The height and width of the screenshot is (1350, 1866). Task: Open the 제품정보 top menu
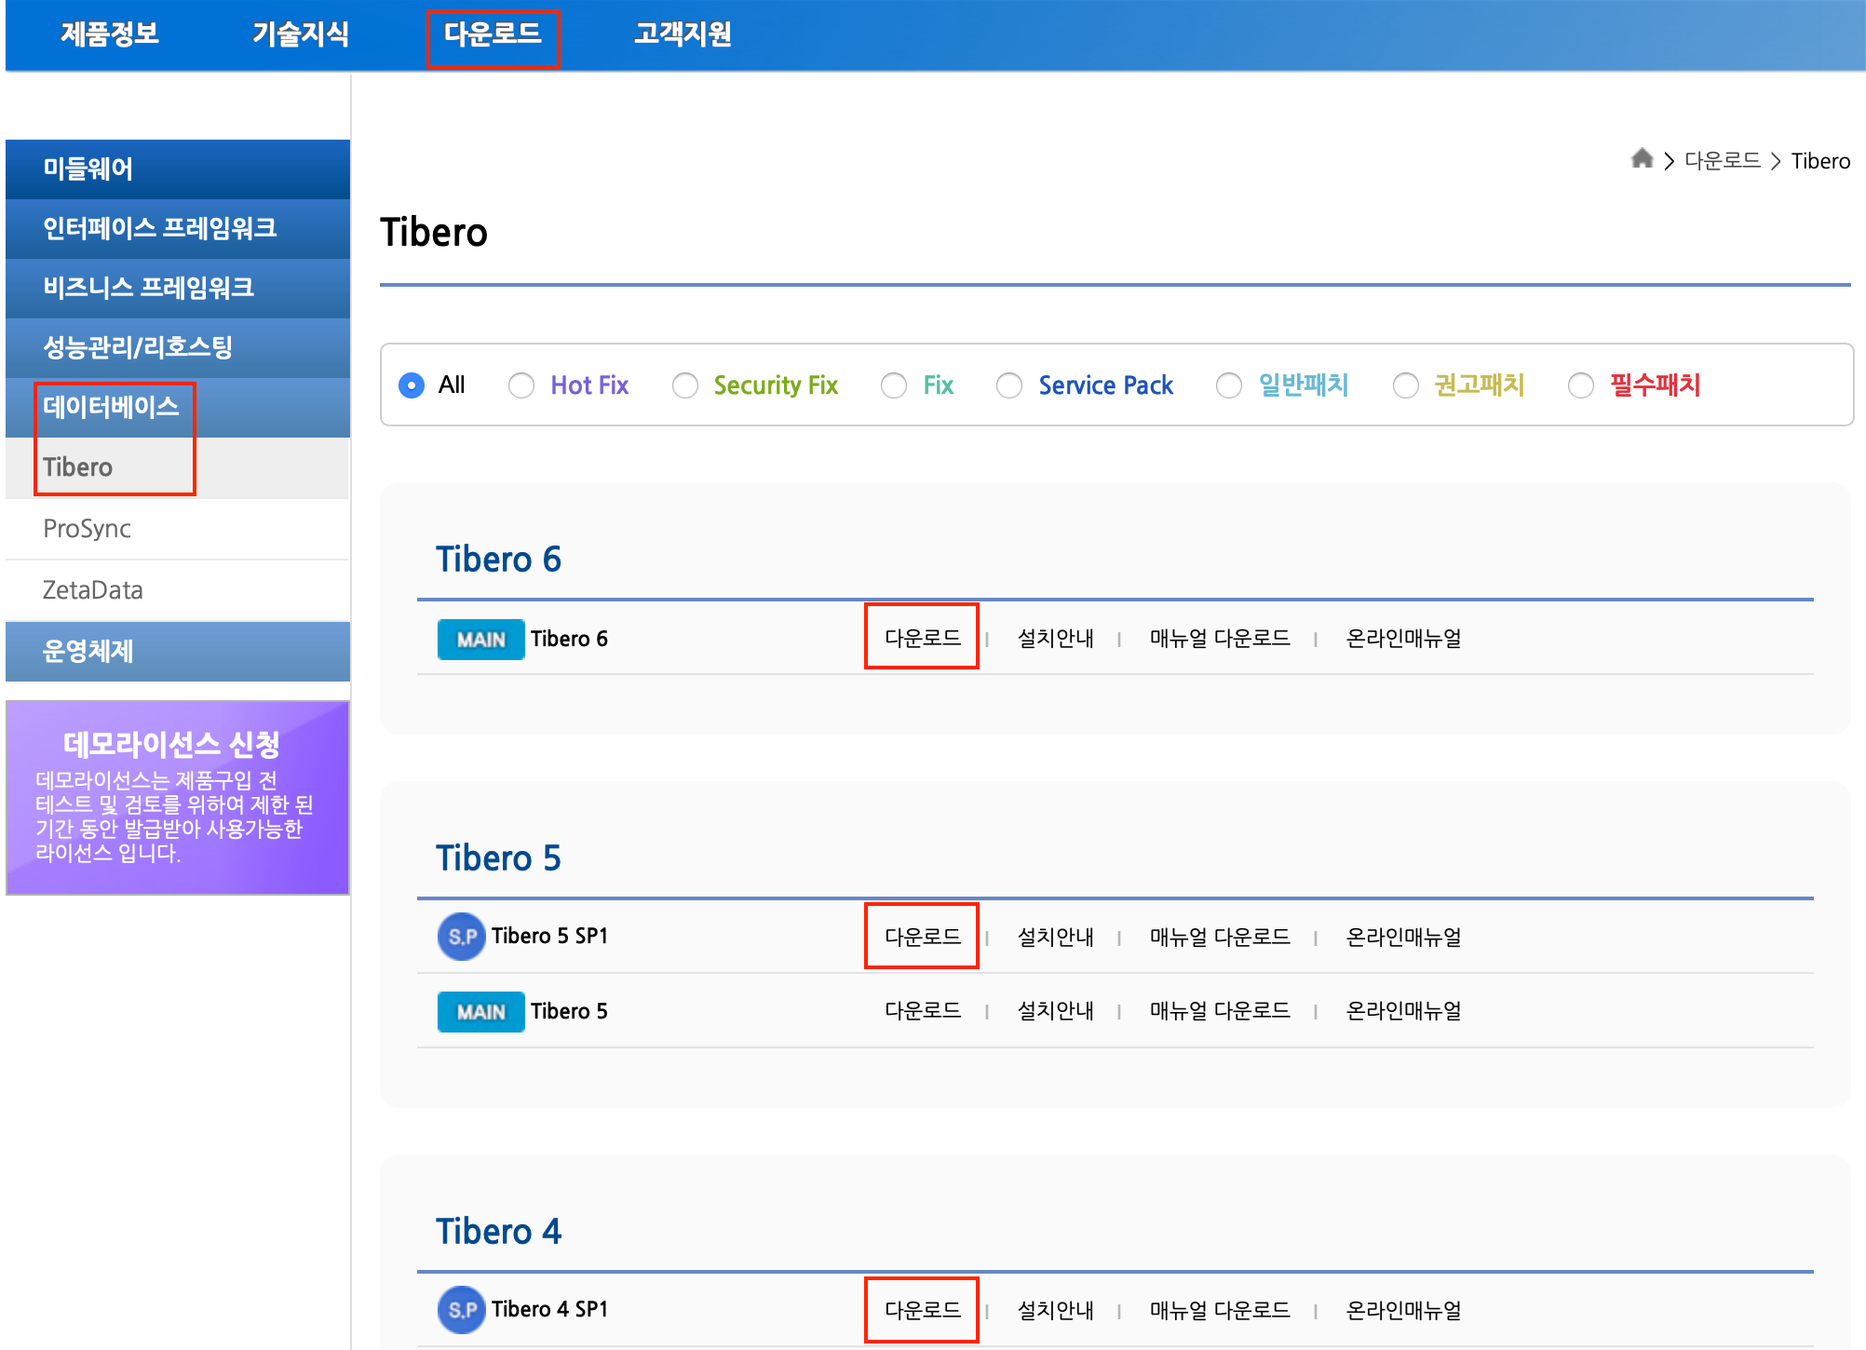pos(110,34)
